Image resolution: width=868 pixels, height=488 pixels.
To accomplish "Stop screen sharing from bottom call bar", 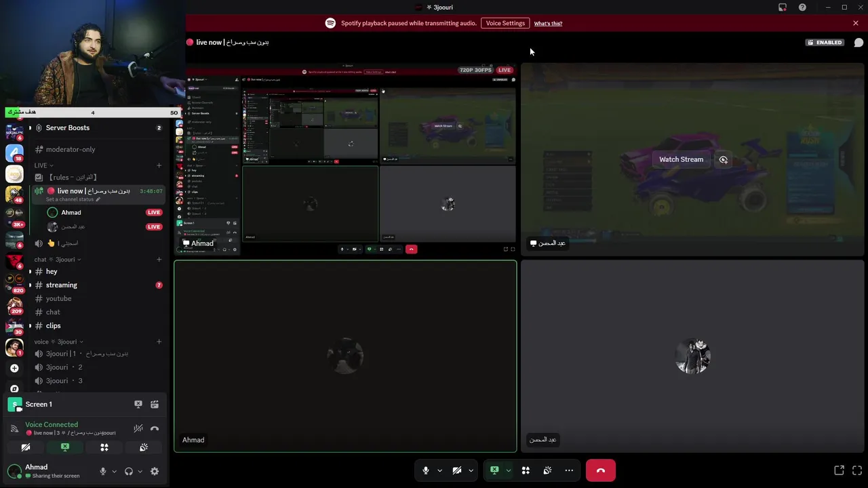I will [x=494, y=470].
